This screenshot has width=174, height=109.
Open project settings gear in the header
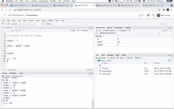(x=148, y=15)
